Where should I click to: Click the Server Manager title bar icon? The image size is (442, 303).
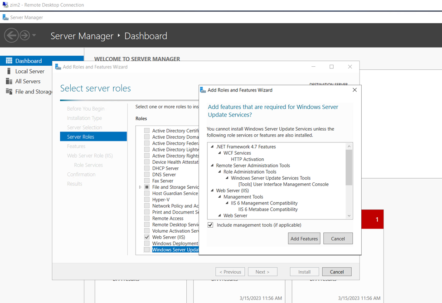5,18
